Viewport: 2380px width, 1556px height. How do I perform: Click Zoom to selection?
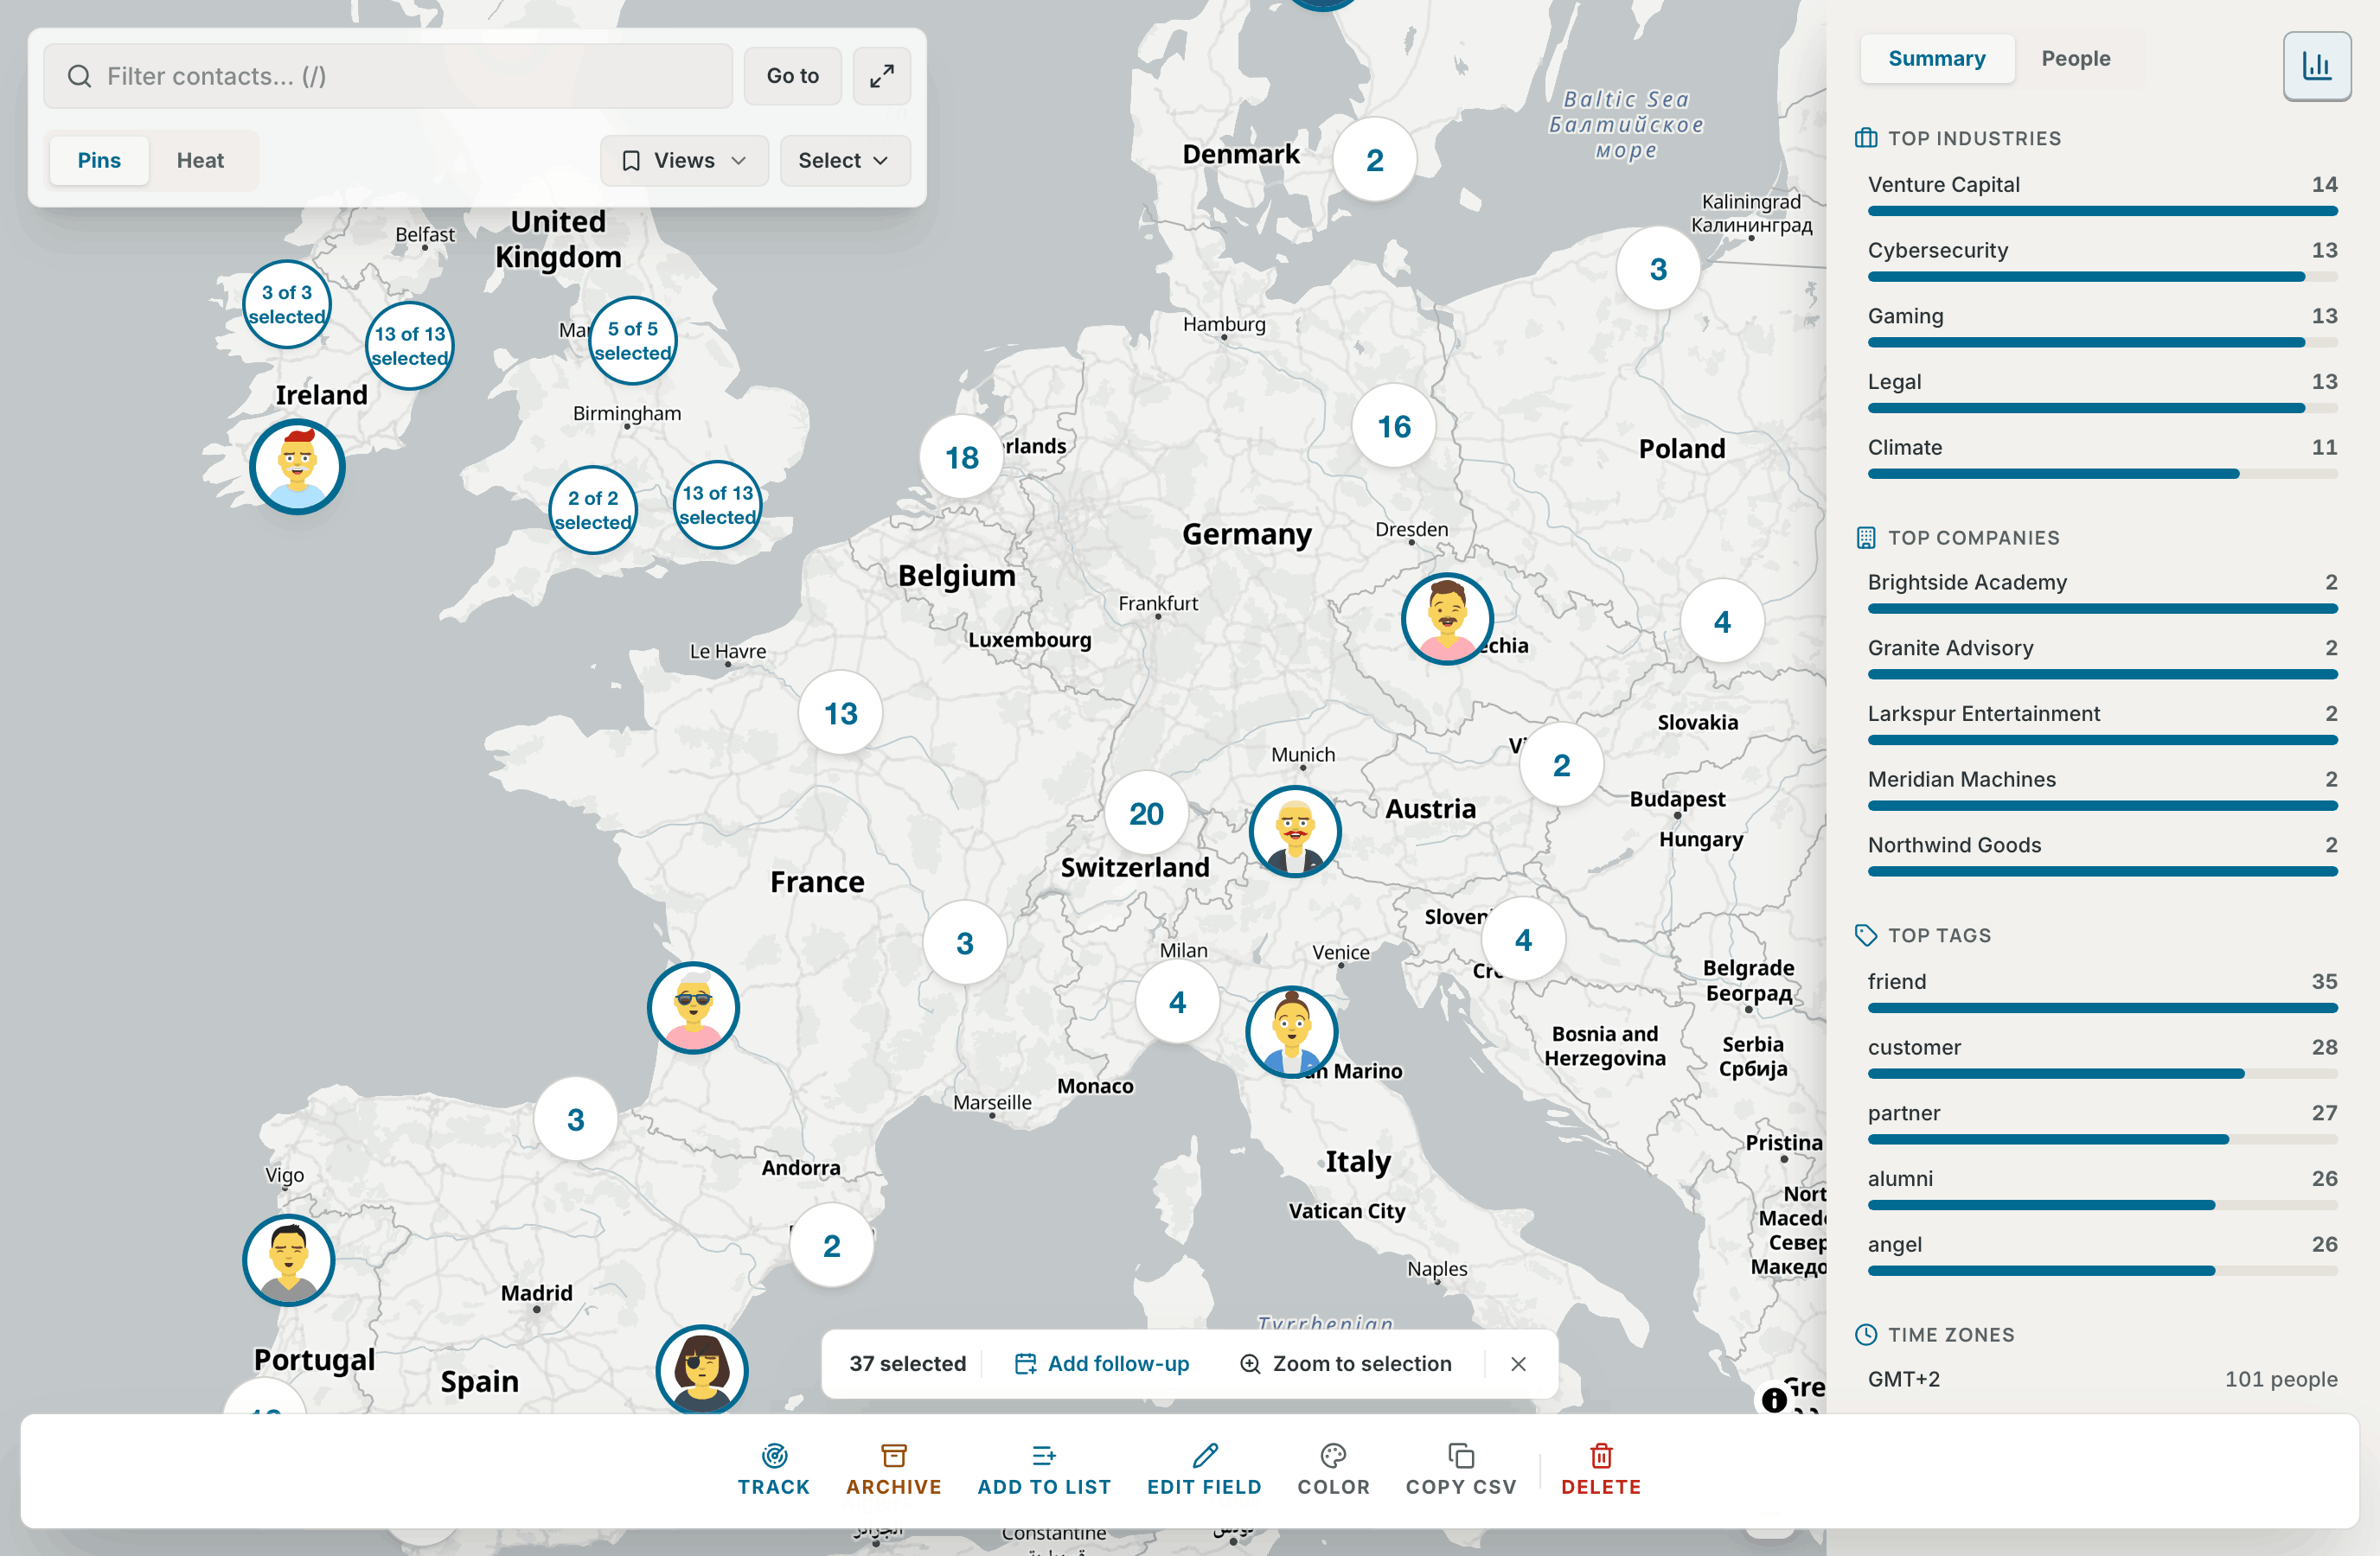point(1346,1363)
